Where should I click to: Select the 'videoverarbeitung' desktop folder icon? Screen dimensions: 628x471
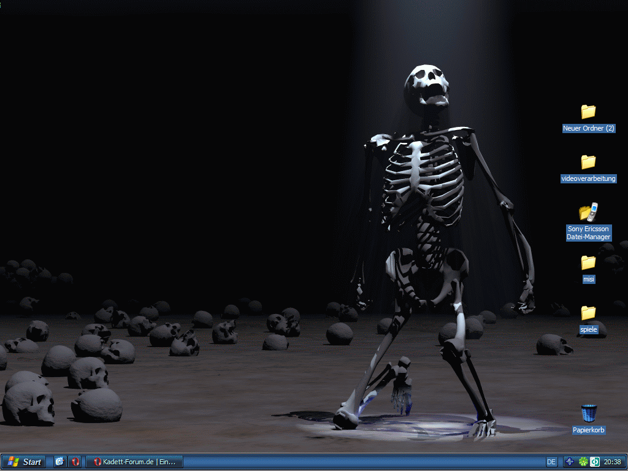coord(588,162)
